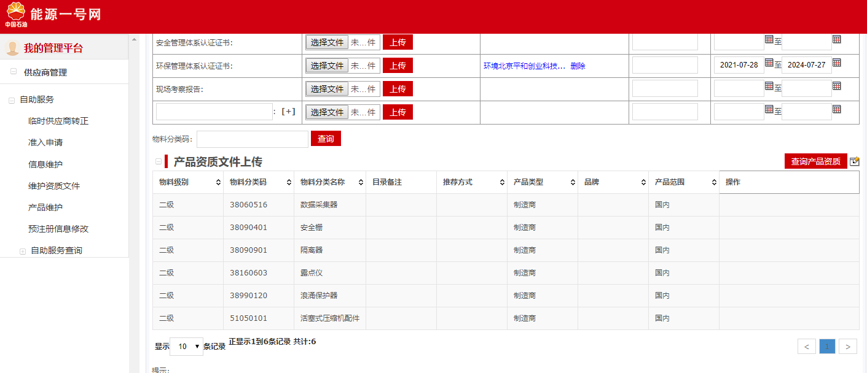Open 维护资质文件 in the sidebar
Screen dimensions: 867x373
pyautogui.click(x=54, y=186)
